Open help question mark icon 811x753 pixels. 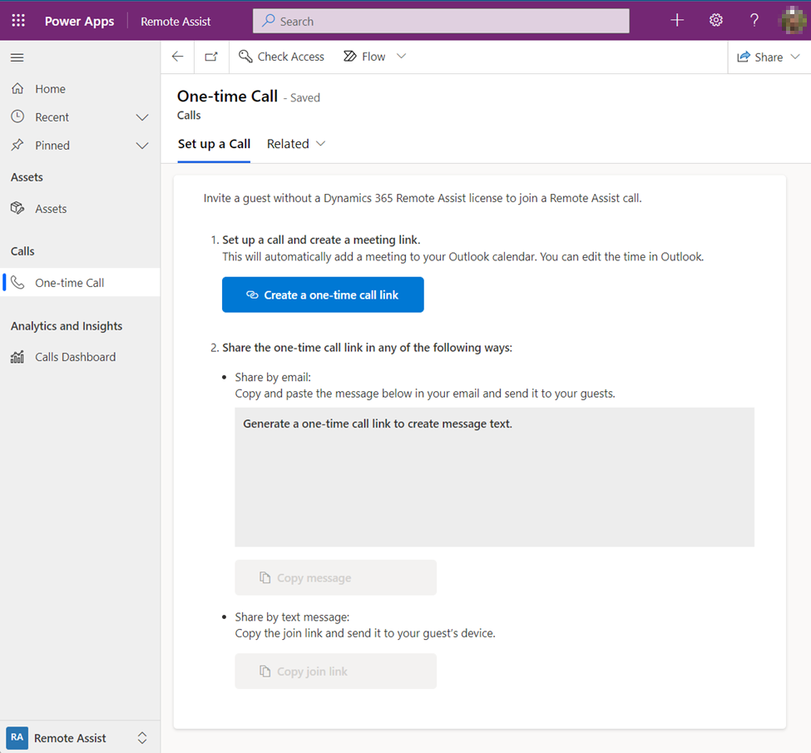754,20
